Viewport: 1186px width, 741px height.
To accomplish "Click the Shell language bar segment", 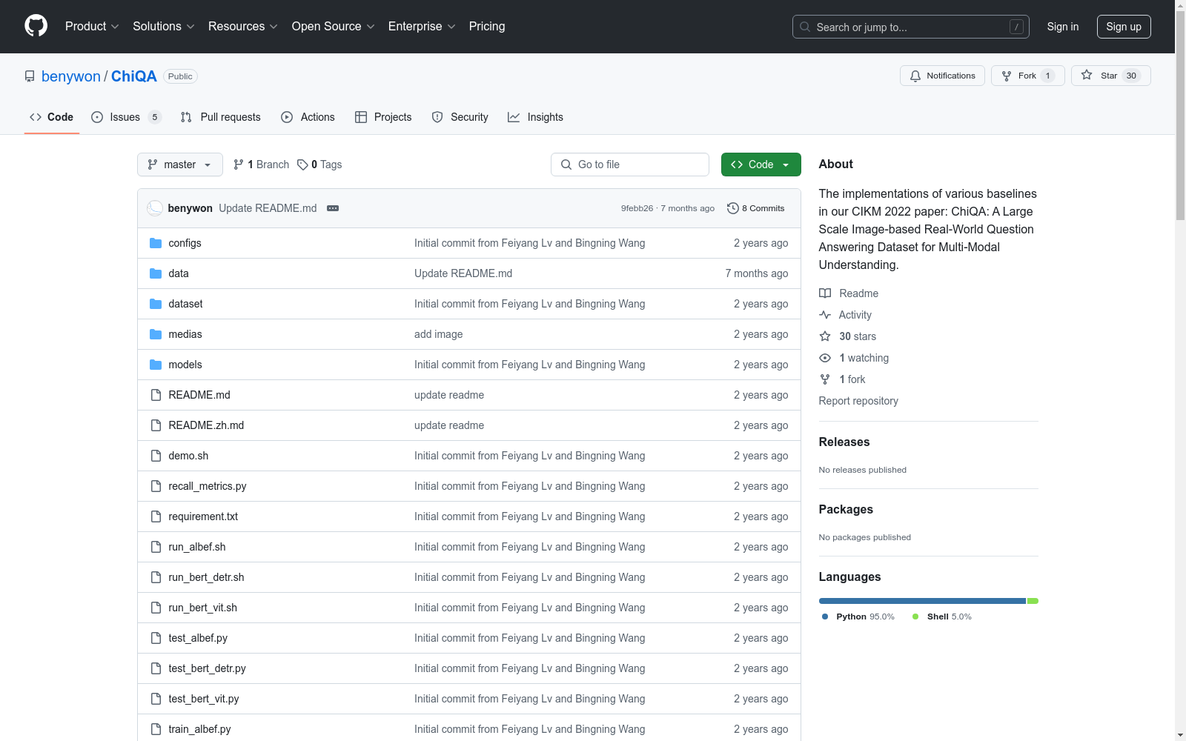I will coord(1033,601).
